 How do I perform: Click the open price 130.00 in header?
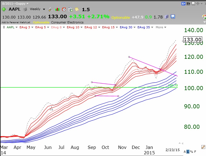(x=9, y=17)
